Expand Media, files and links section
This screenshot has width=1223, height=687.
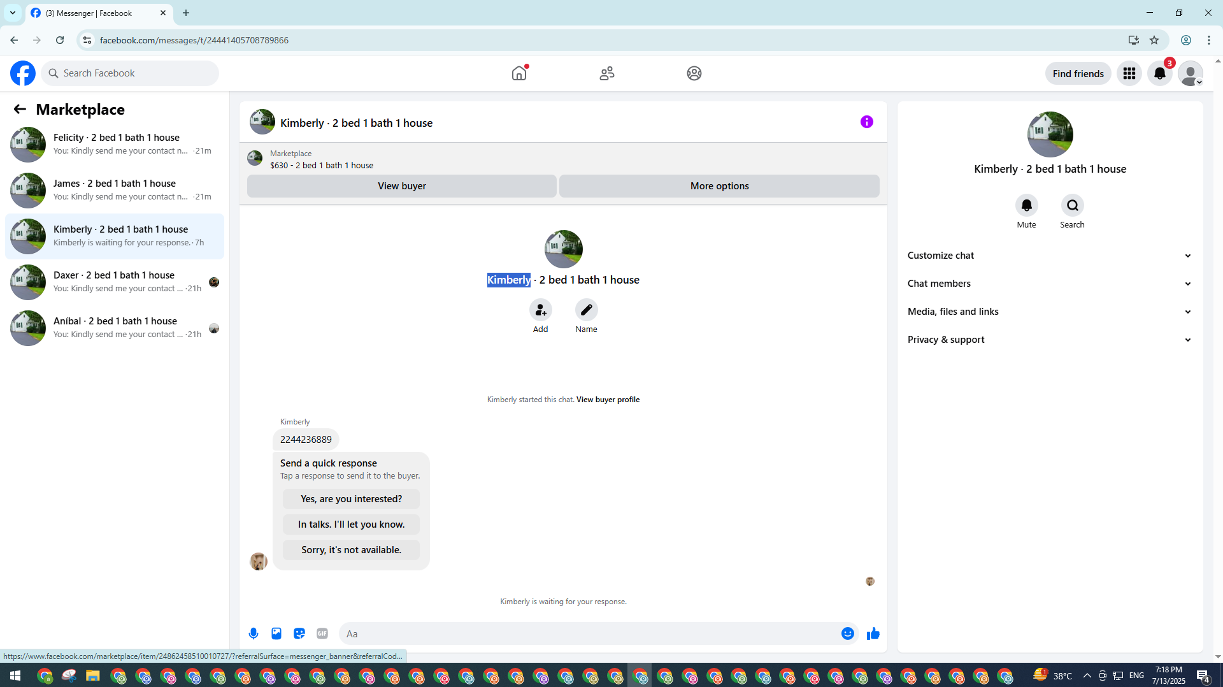point(1050,312)
